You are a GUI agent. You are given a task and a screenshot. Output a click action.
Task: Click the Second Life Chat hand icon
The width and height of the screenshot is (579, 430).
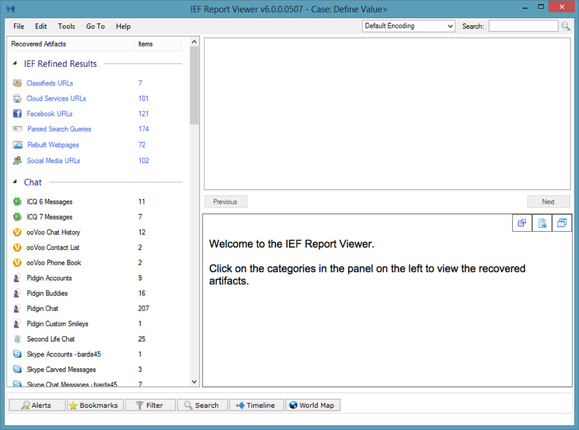tap(17, 339)
